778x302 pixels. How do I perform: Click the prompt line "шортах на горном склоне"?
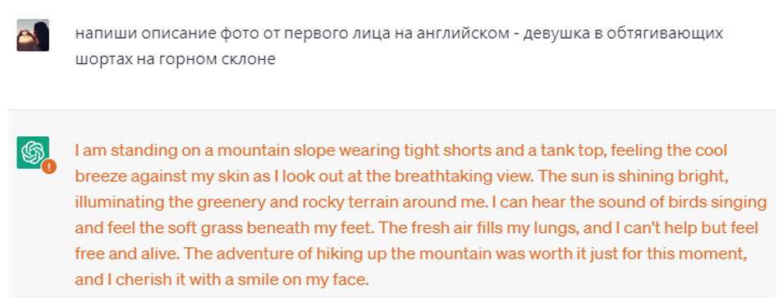(x=175, y=60)
